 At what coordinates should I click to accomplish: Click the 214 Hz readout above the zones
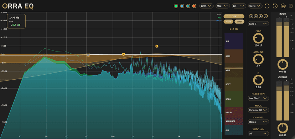tap(234, 29)
